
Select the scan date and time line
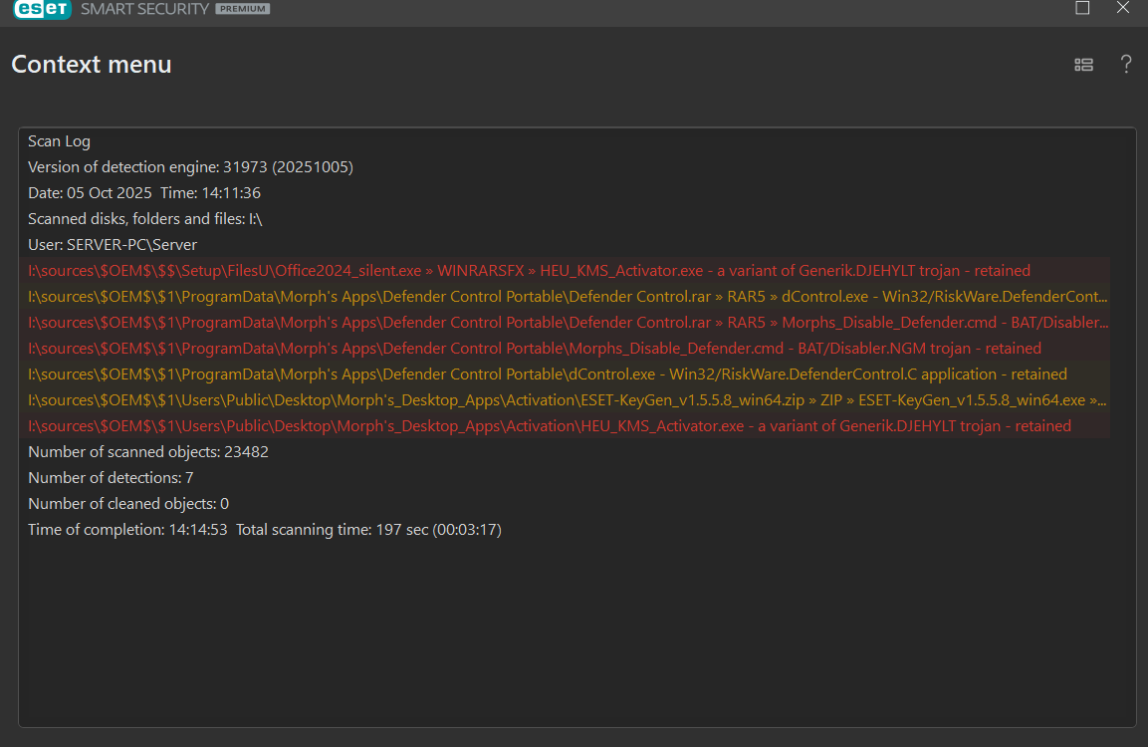tap(144, 193)
